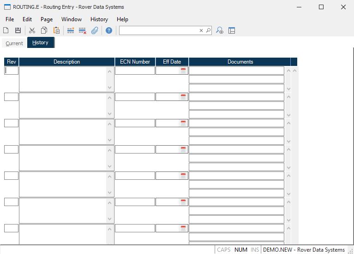
Task: Open the Page menu
Action: 47,19
